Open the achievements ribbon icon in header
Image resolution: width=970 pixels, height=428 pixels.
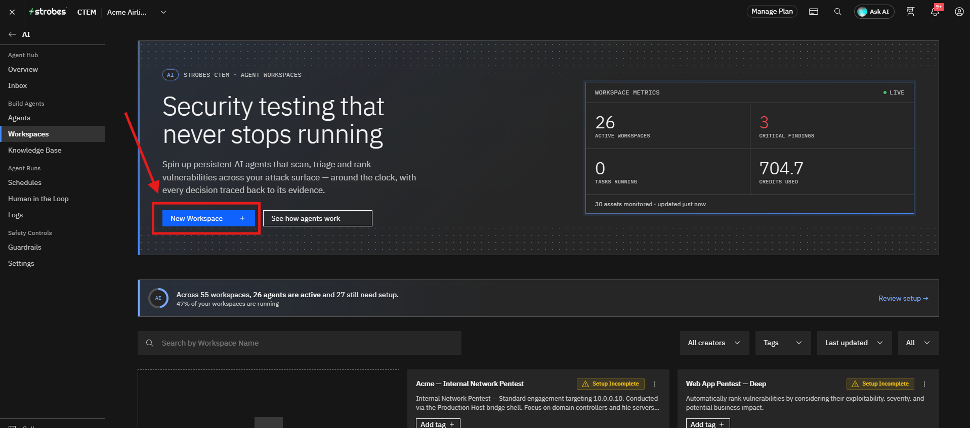point(911,12)
